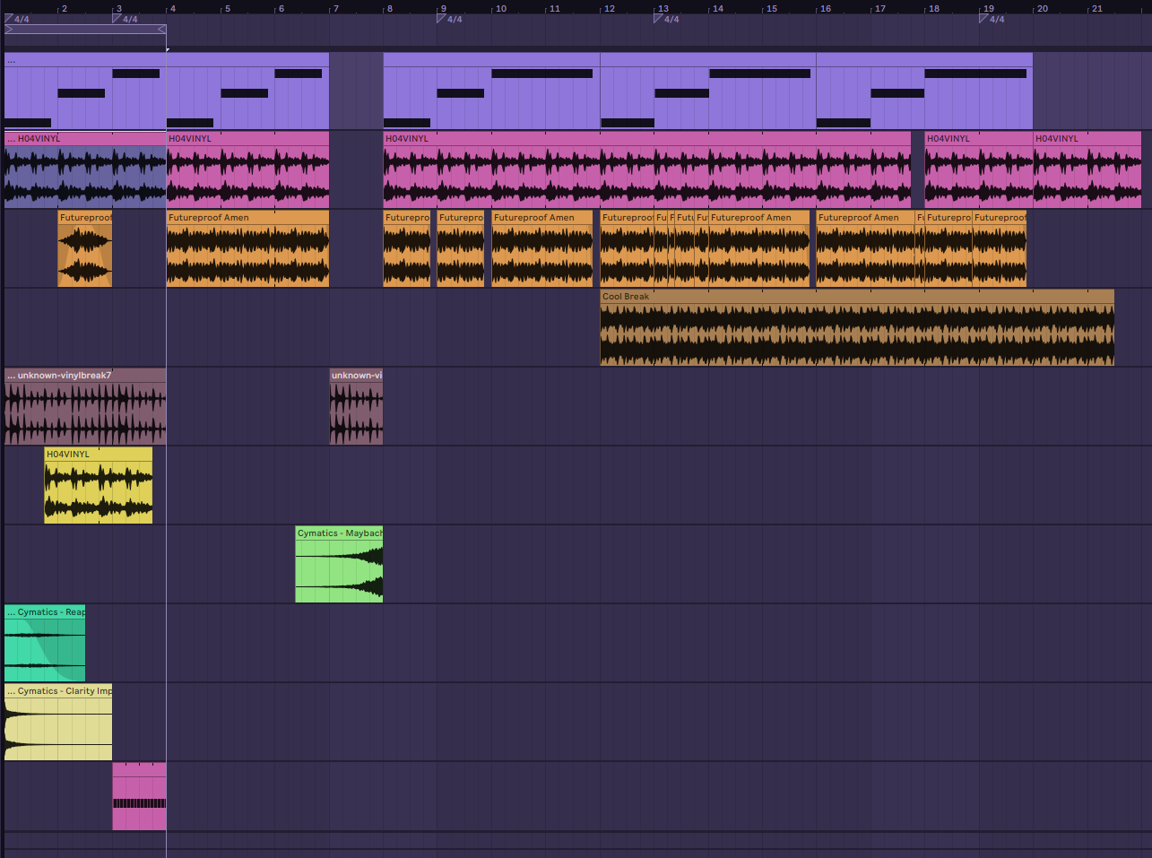1152x858 pixels.
Task: Click bar number 12 in the ruler
Action: (610, 8)
